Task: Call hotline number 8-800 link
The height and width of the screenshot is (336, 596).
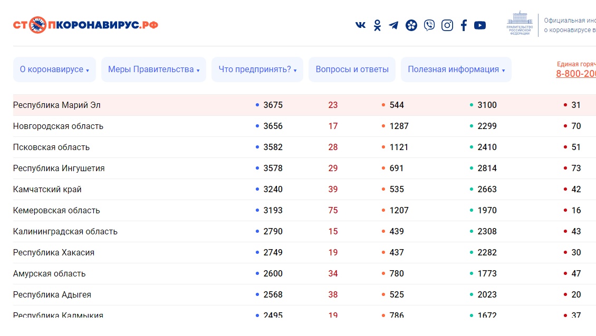Action: (576, 74)
